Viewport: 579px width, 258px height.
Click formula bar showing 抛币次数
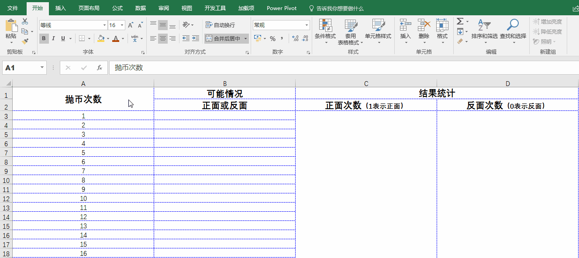click(x=344, y=68)
